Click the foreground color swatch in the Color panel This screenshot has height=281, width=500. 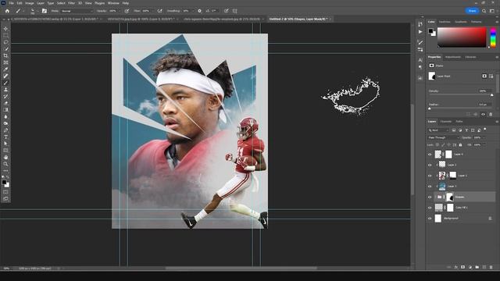430,31
